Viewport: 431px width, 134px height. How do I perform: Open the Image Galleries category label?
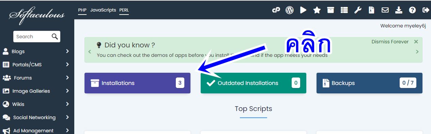tap(31, 91)
